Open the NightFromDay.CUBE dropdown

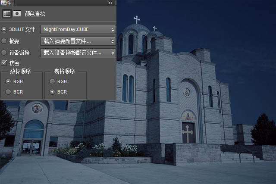point(78,30)
